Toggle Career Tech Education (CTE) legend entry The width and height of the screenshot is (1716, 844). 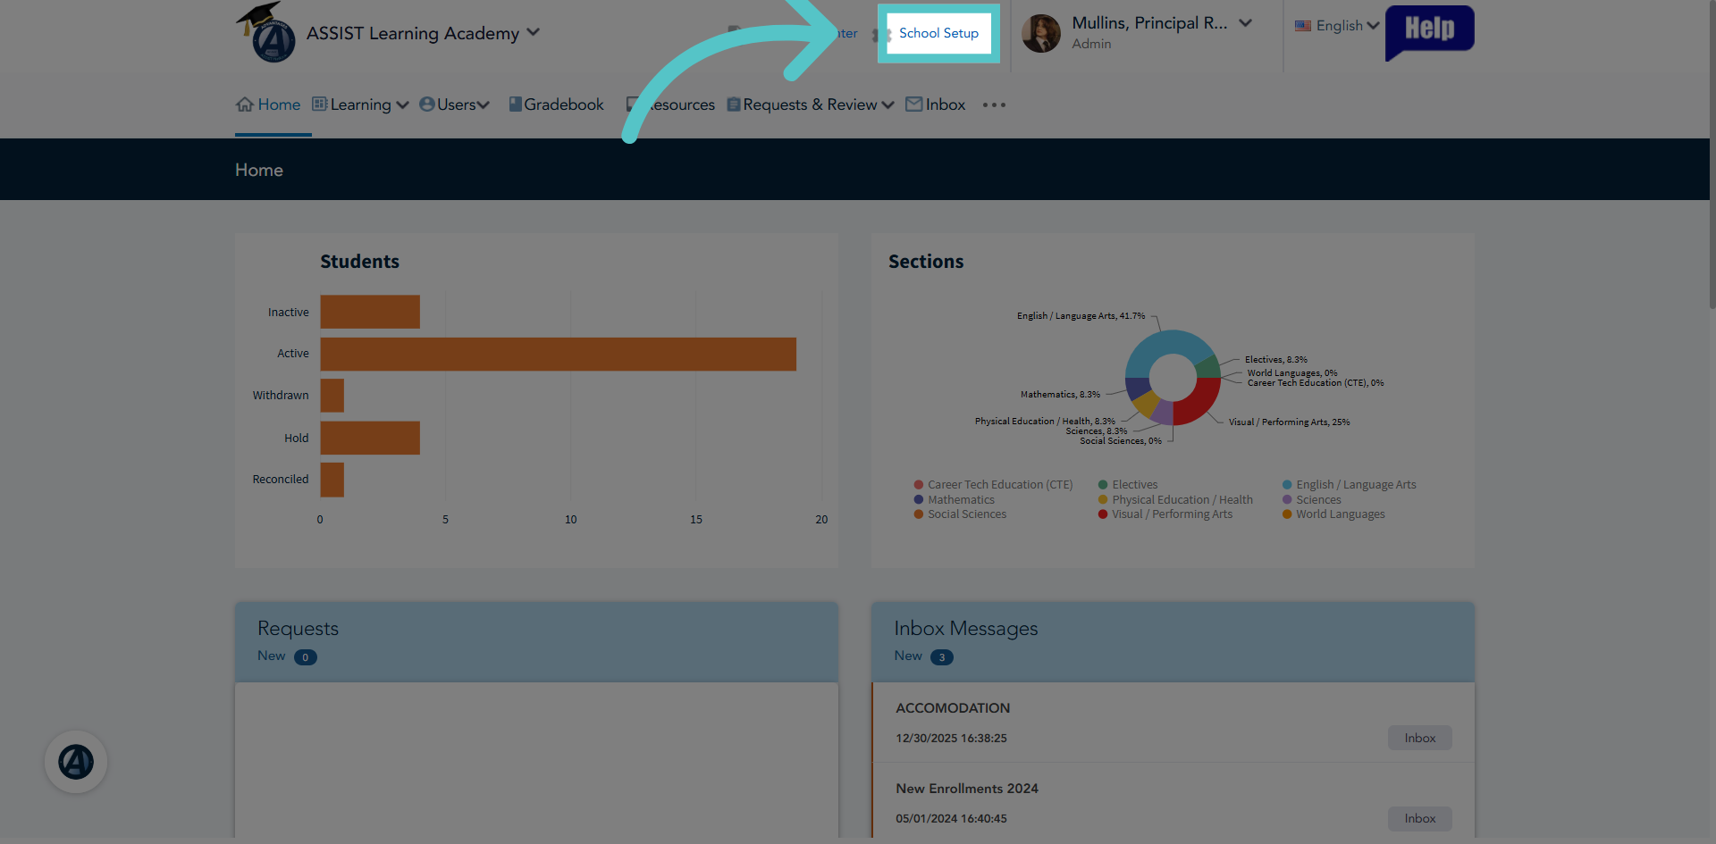point(993,485)
